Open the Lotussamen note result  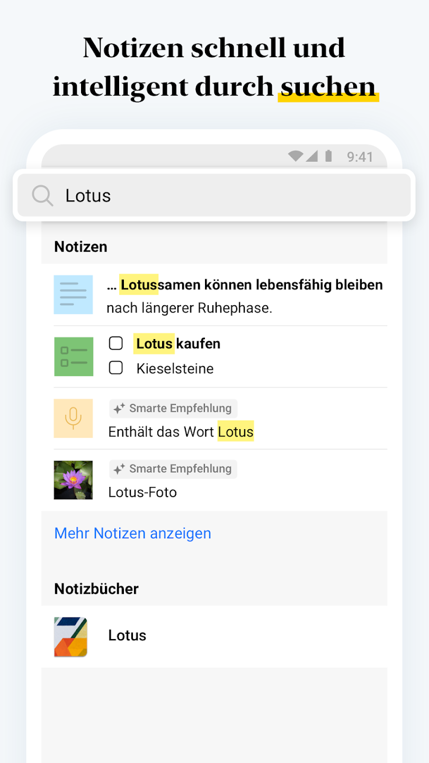(x=215, y=295)
